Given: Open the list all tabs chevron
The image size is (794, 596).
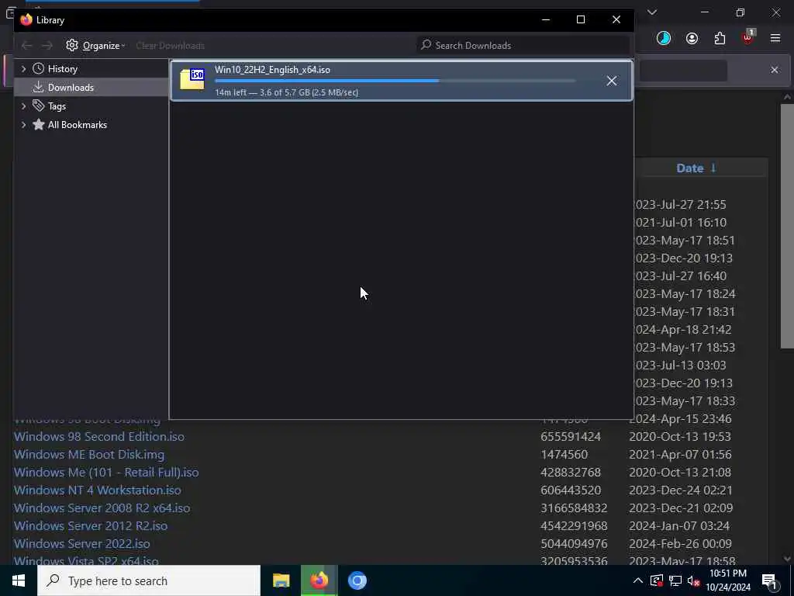Looking at the screenshot, I should (652, 12).
